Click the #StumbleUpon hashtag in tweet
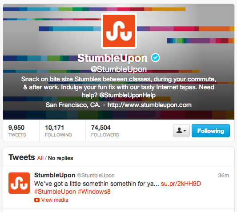237x212 pixels. click(55, 192)
